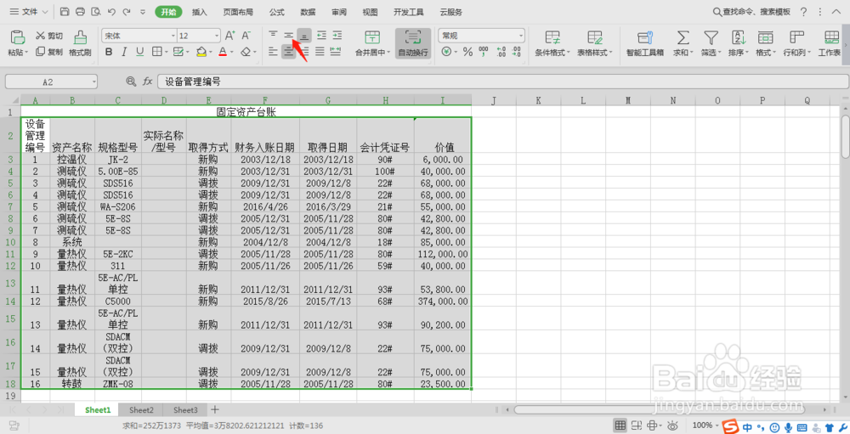Activate the 格式刷 format painter

80,43
